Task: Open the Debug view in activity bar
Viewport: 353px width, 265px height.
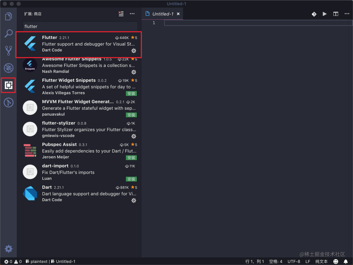Action: coord(9,68)
